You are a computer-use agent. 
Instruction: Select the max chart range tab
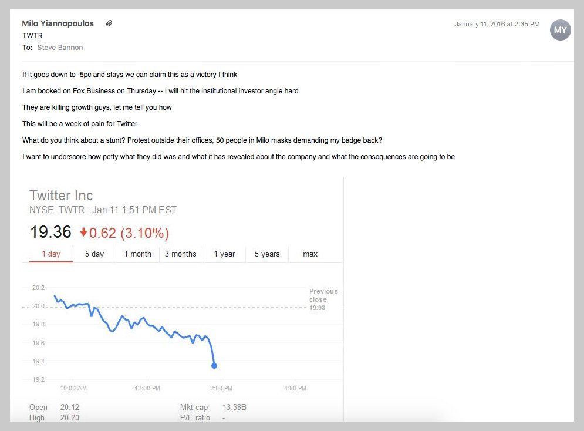point(310,254)
